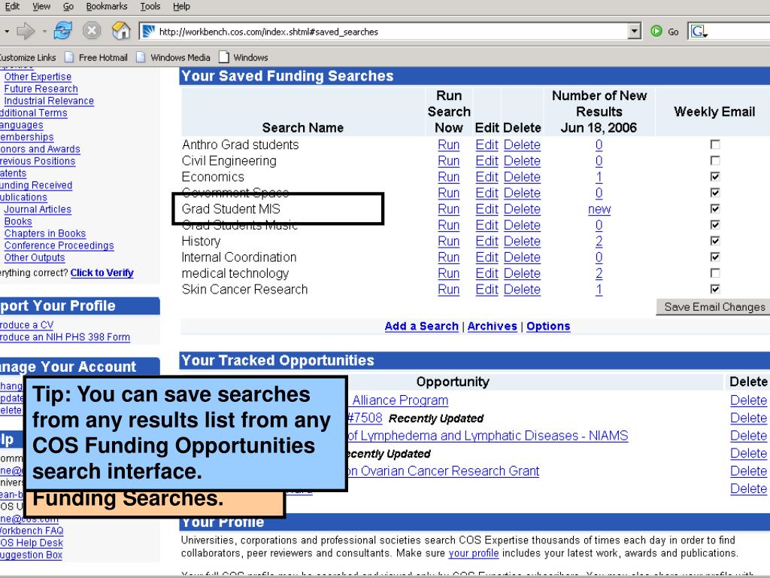Screen dimensions: 770x578
Task: Edit the Civil Engineering saved search
Action: click(487, 161)
